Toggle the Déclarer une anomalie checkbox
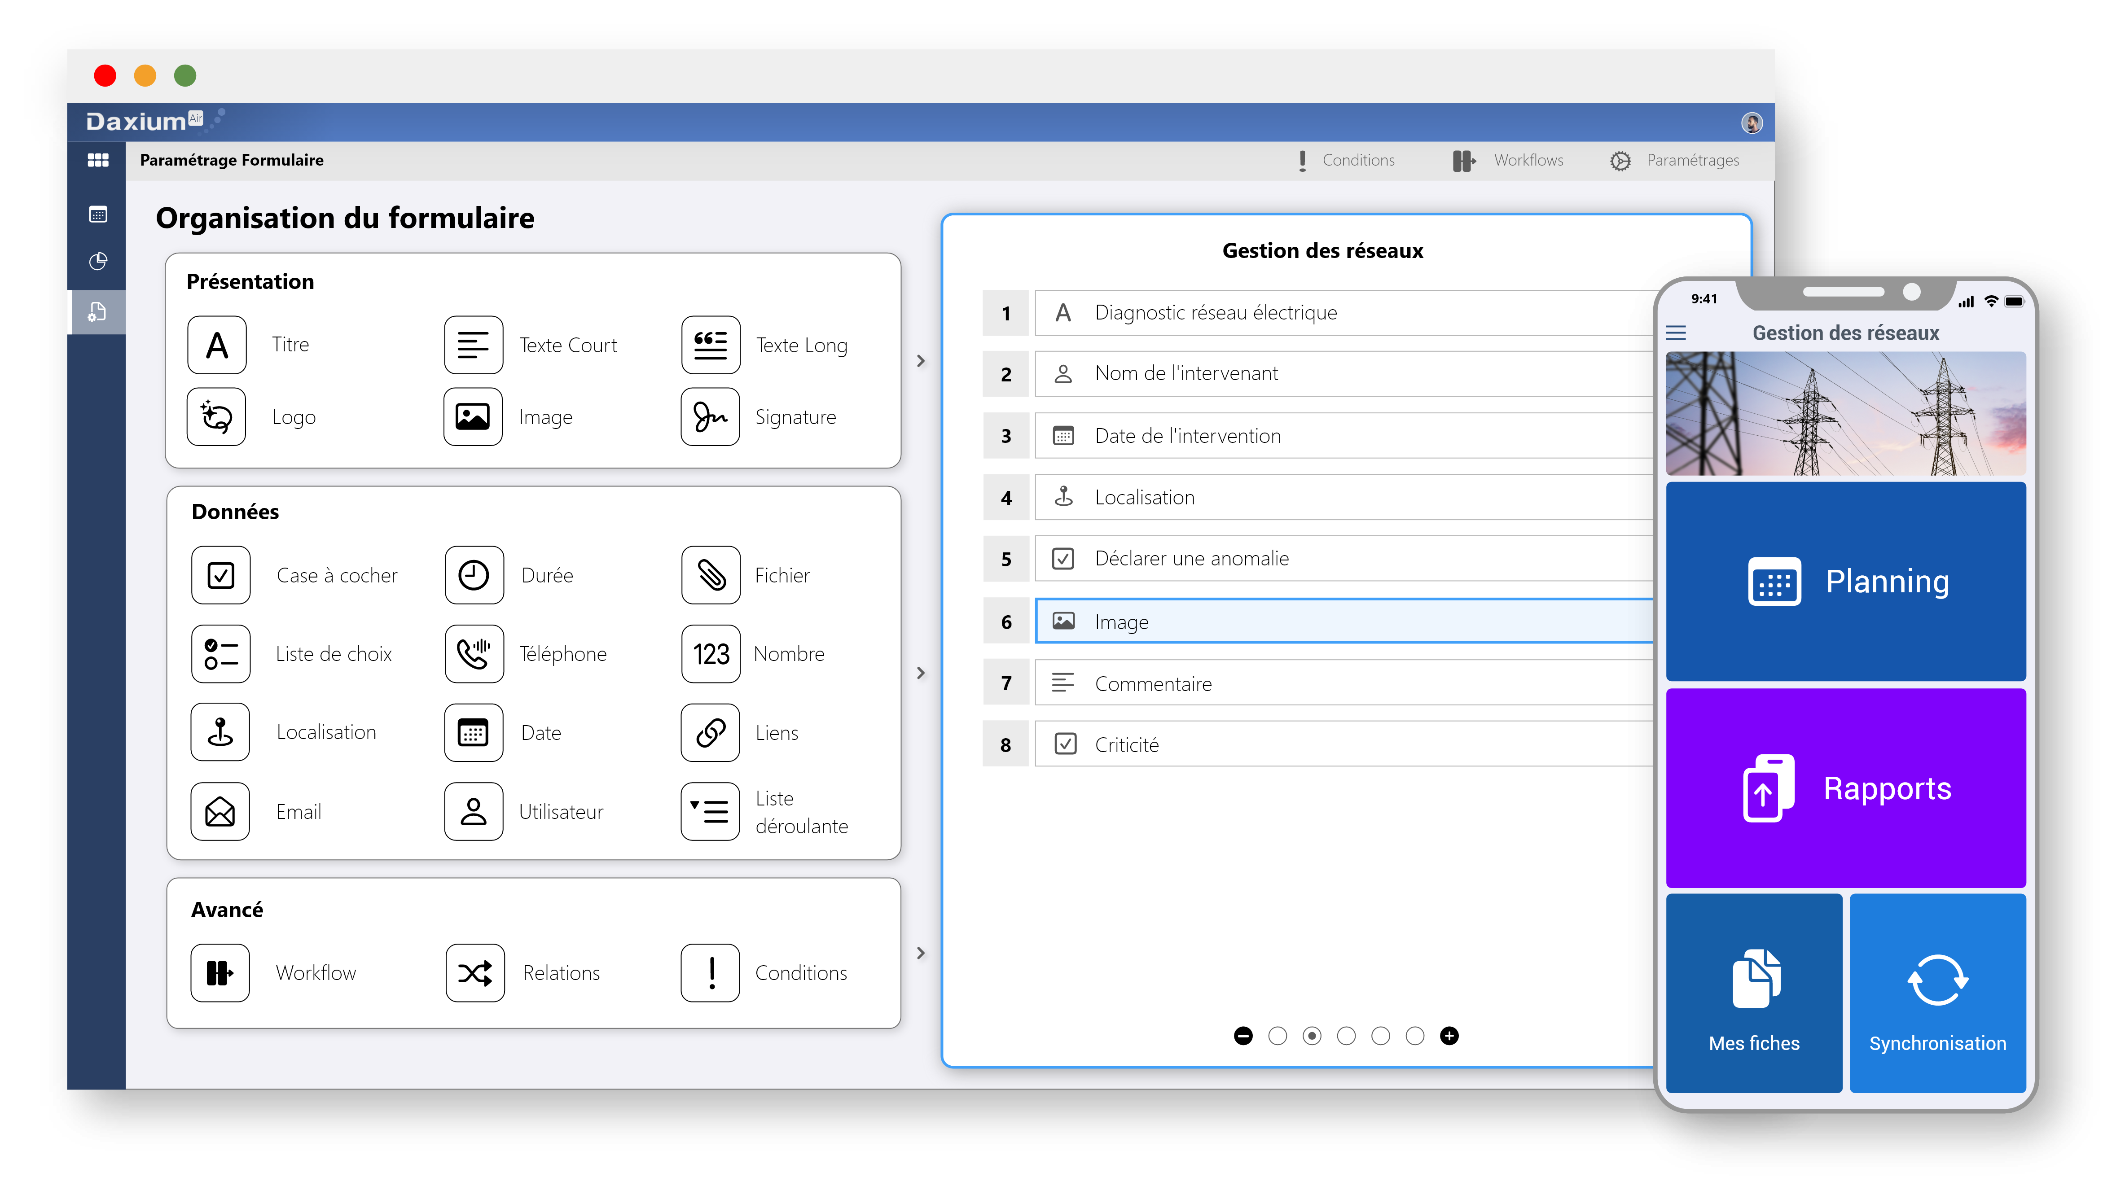This screenshot has width=2125, height=1199. point(1062,559)
